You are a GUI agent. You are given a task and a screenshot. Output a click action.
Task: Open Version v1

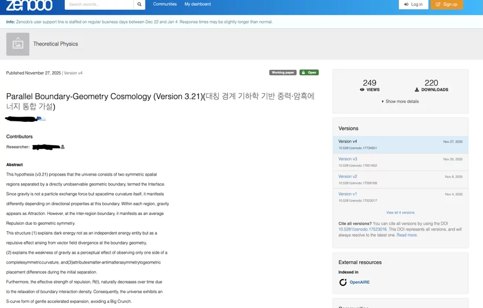point(348,194)
